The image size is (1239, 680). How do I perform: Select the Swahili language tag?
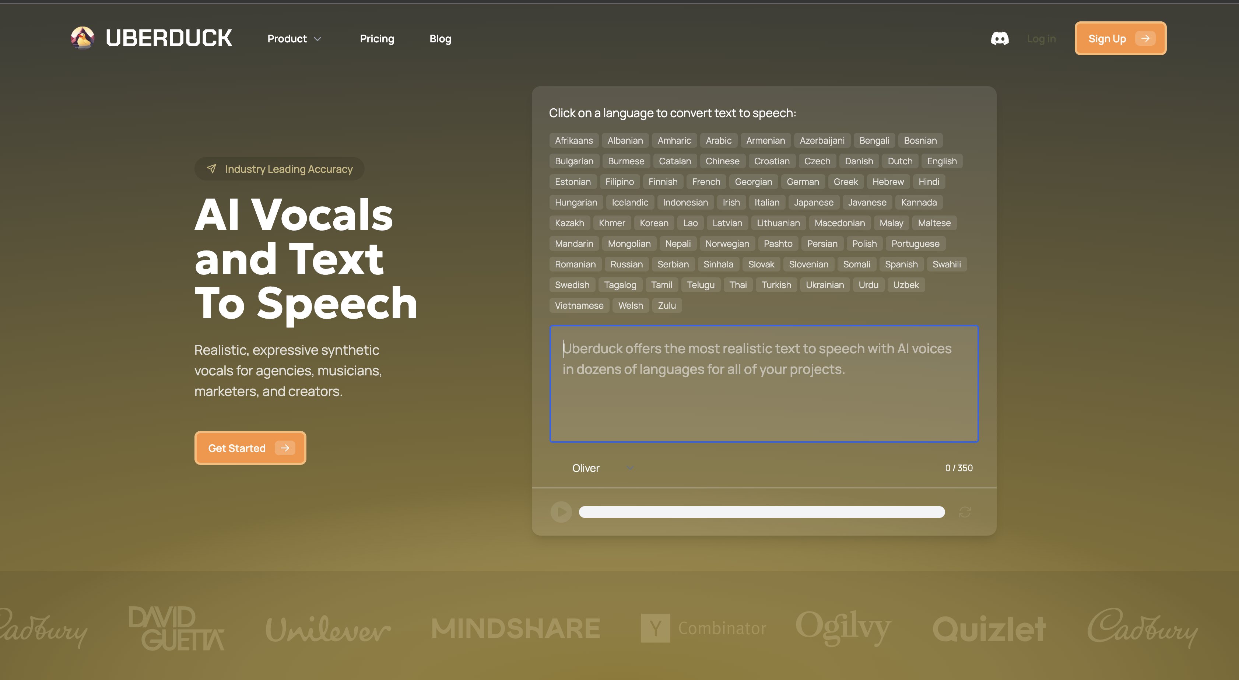pos(947,264)
